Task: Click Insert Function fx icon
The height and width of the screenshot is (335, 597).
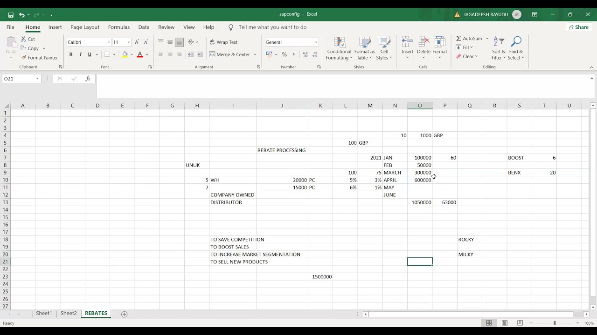Action: point(88,79)
